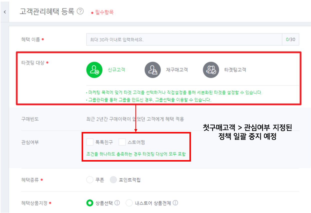Open info icon next to 내스토어 상품전체
Screen dimensions: 311x213
pyautogui.click(x=175, y=203)
